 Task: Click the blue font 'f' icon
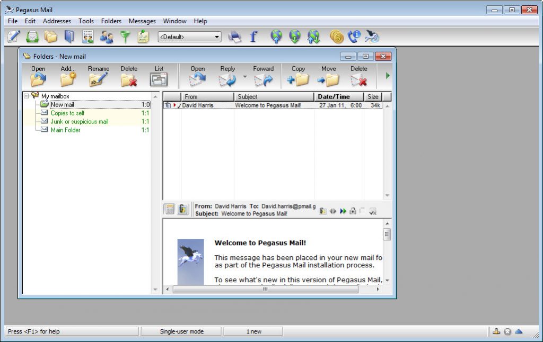point(253,37)
